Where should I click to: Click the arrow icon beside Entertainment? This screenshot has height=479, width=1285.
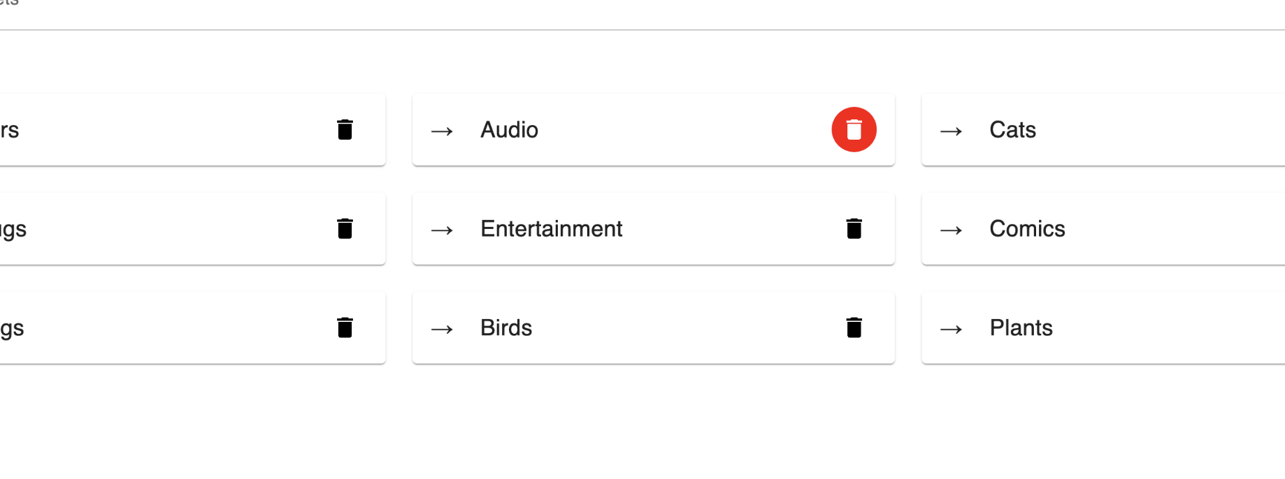coord(442,230)
